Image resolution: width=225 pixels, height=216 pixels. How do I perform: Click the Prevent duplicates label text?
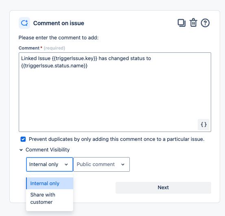(x=116, y=139)
